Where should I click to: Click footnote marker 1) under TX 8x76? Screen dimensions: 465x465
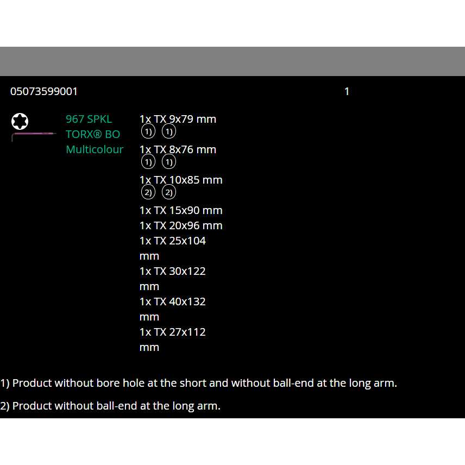(x=148, y=161)
